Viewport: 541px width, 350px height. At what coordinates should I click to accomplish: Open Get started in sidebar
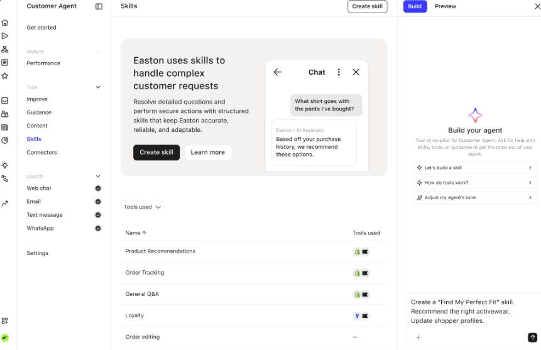pos(41,27)
